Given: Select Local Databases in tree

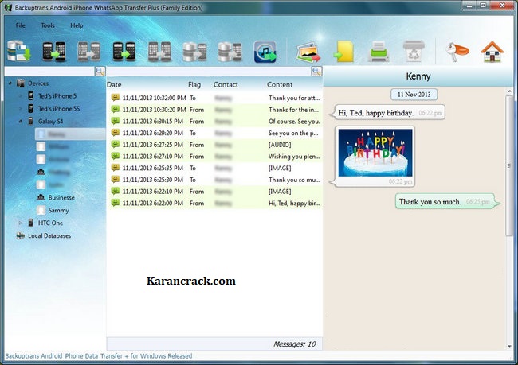Looking at the screenshot, I should (49, 235).
